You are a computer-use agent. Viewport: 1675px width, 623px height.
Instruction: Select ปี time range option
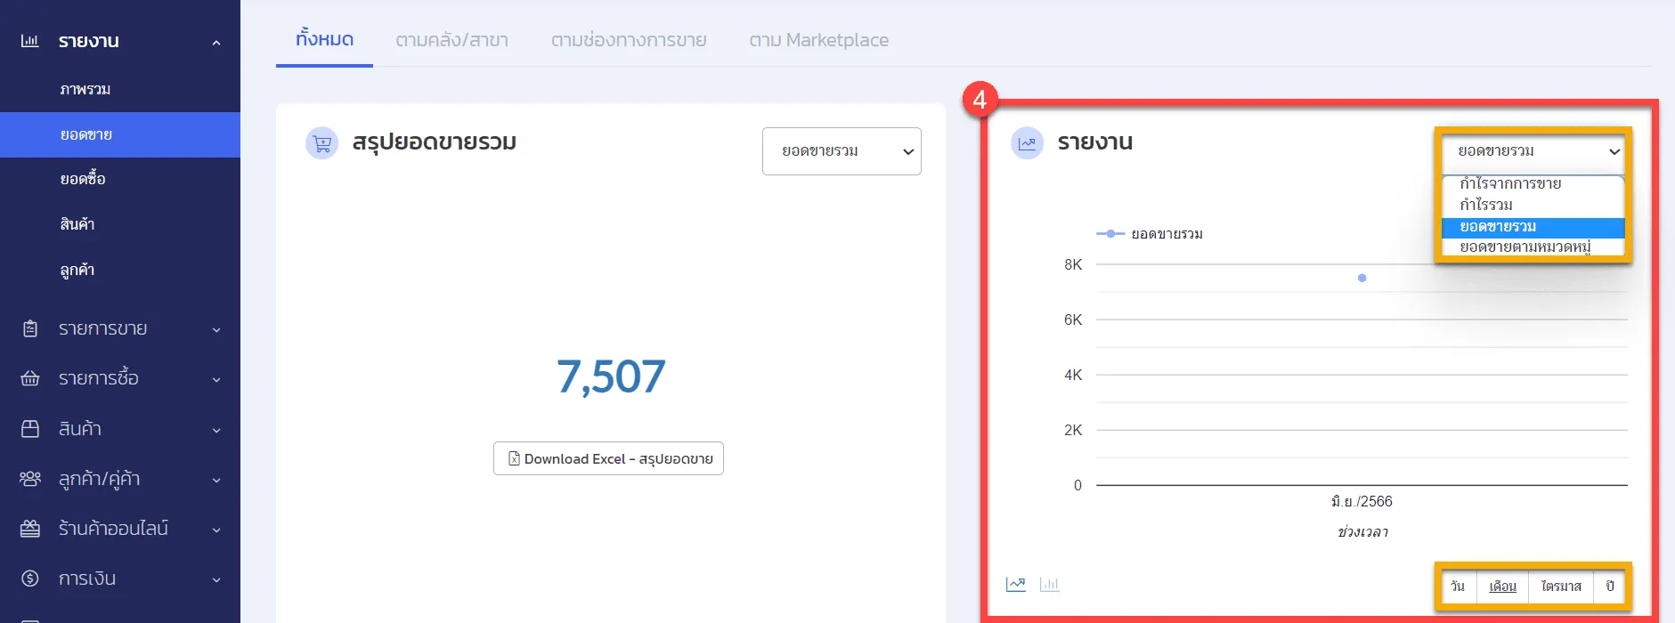[1610, 587]
